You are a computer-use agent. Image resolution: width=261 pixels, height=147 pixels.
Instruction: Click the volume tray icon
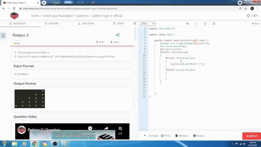pyautogui.click(x=244, y=144)
